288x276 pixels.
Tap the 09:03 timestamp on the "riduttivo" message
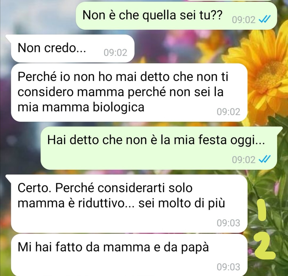click(228, 223)
